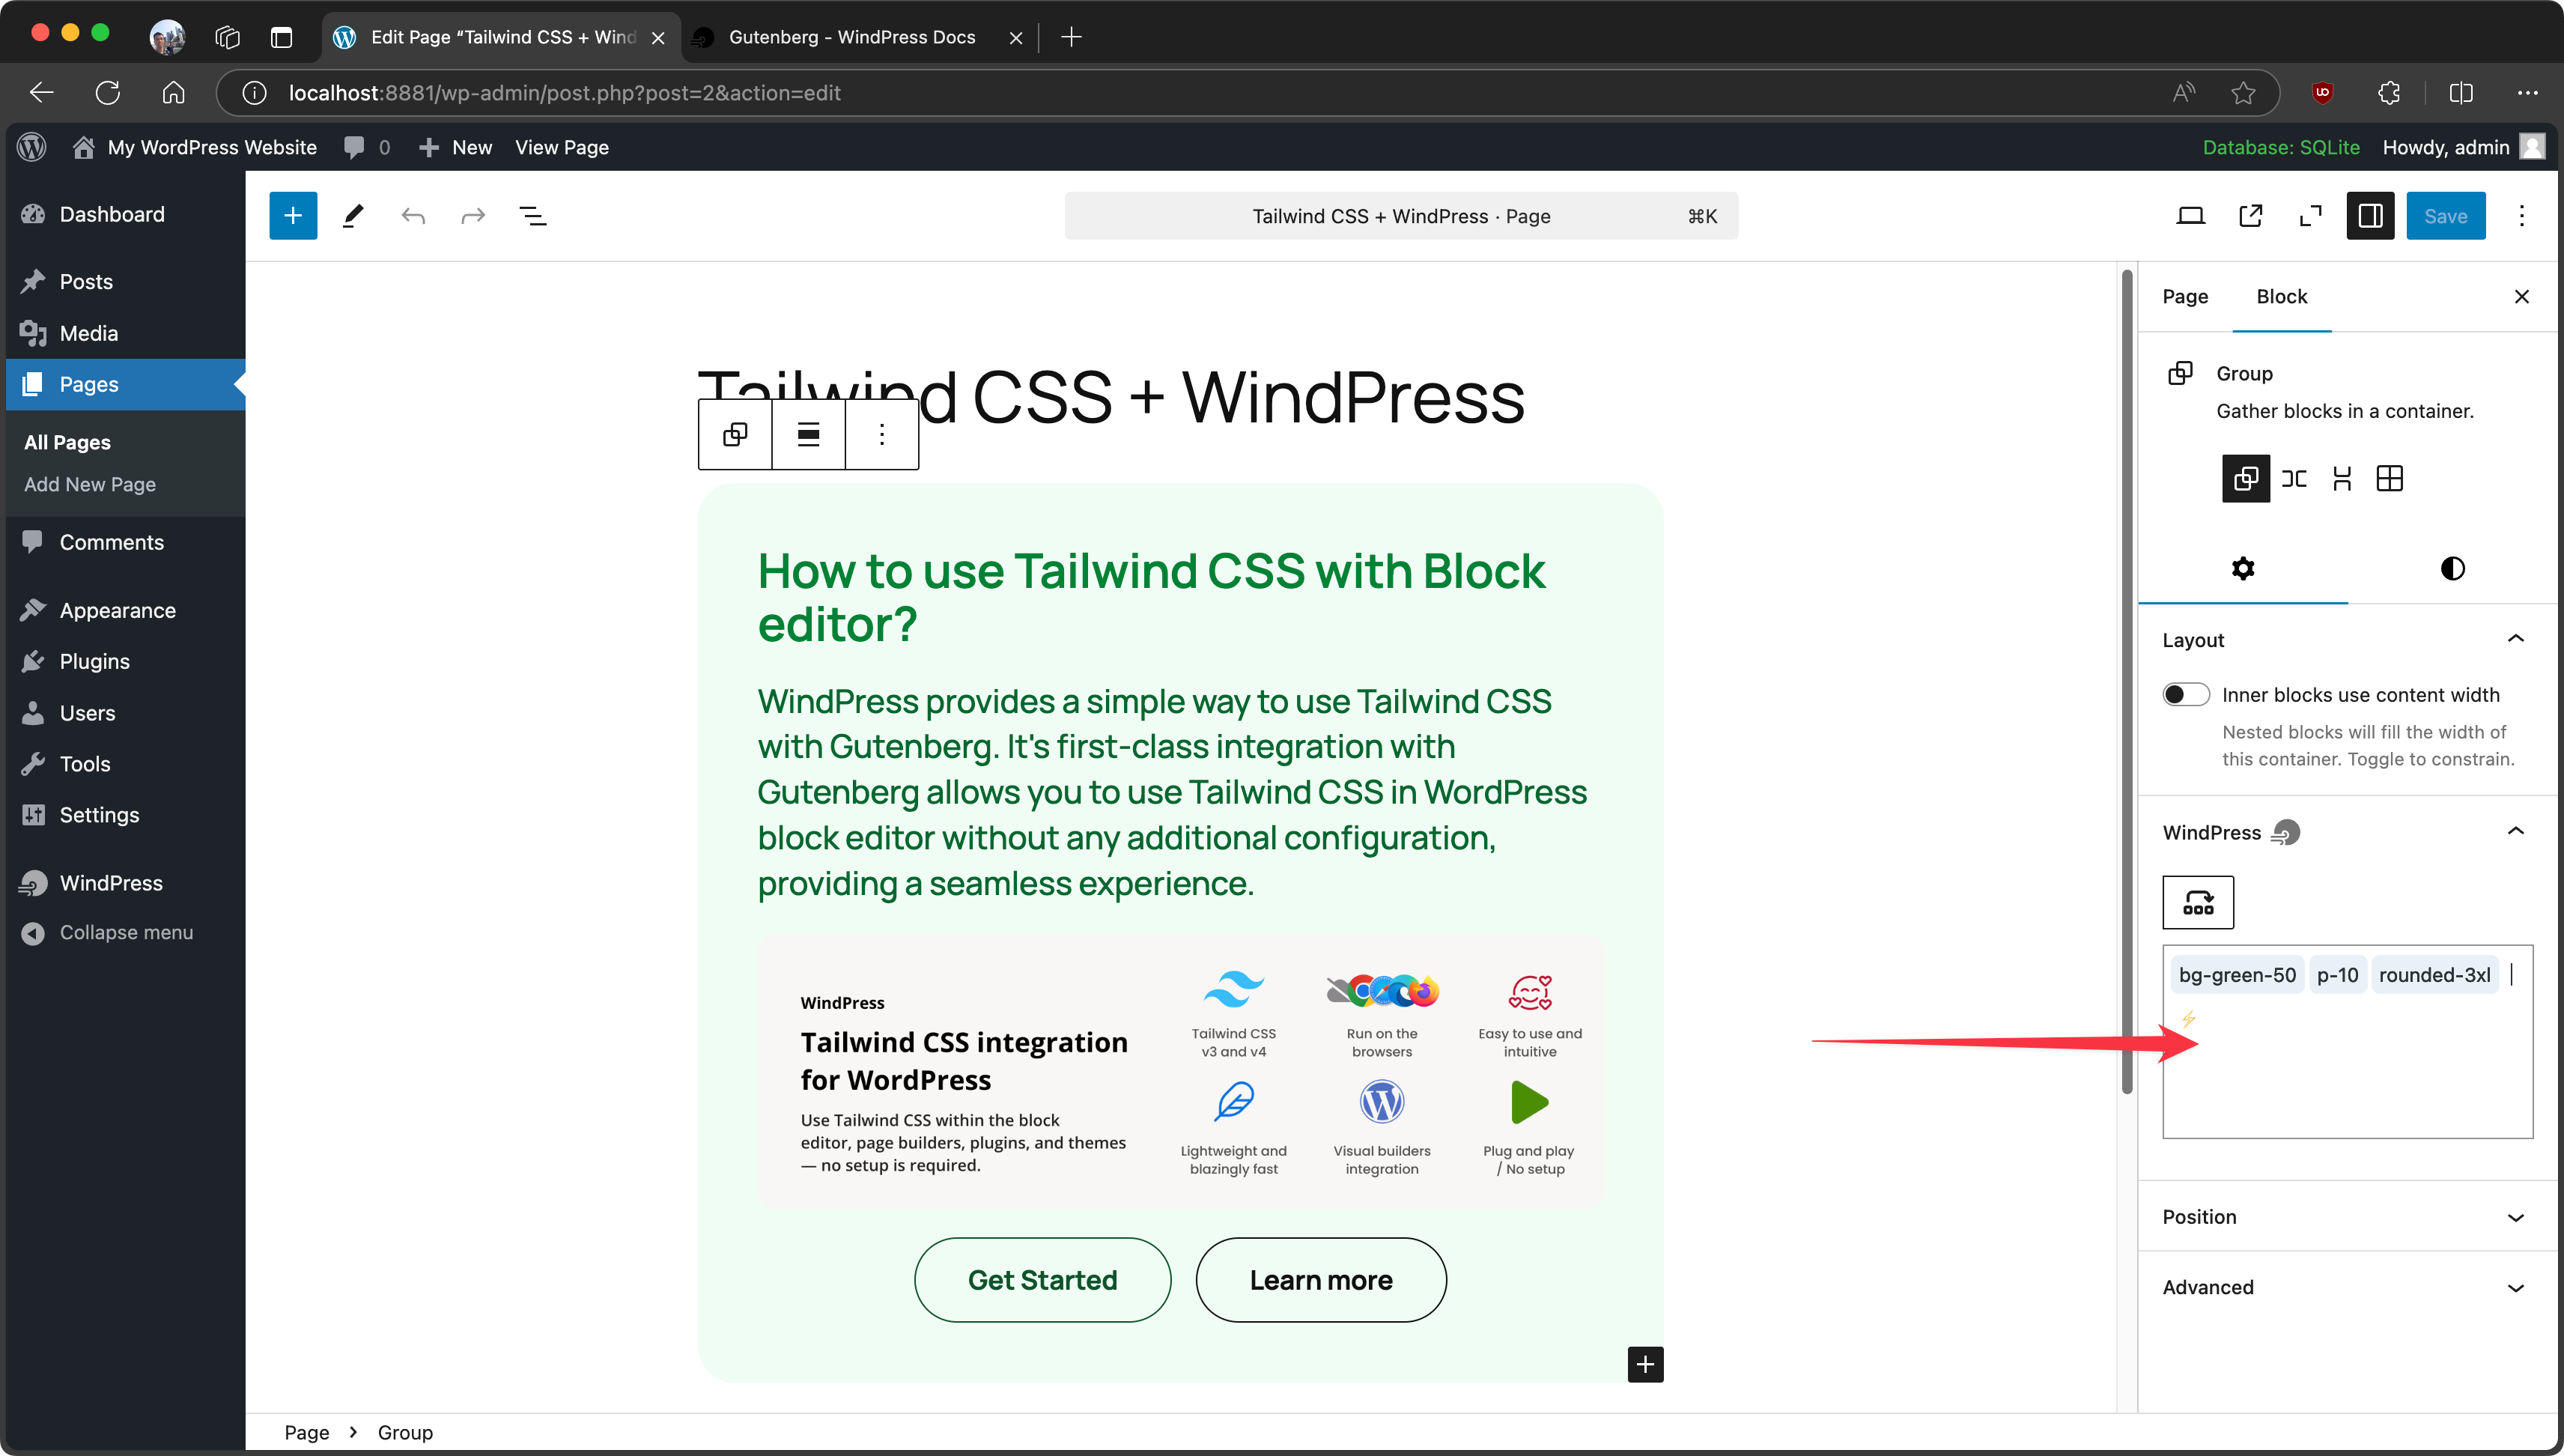Open the Styles half-circle tab icon
The image size is (2564, 1456).
coord(2452,569)
